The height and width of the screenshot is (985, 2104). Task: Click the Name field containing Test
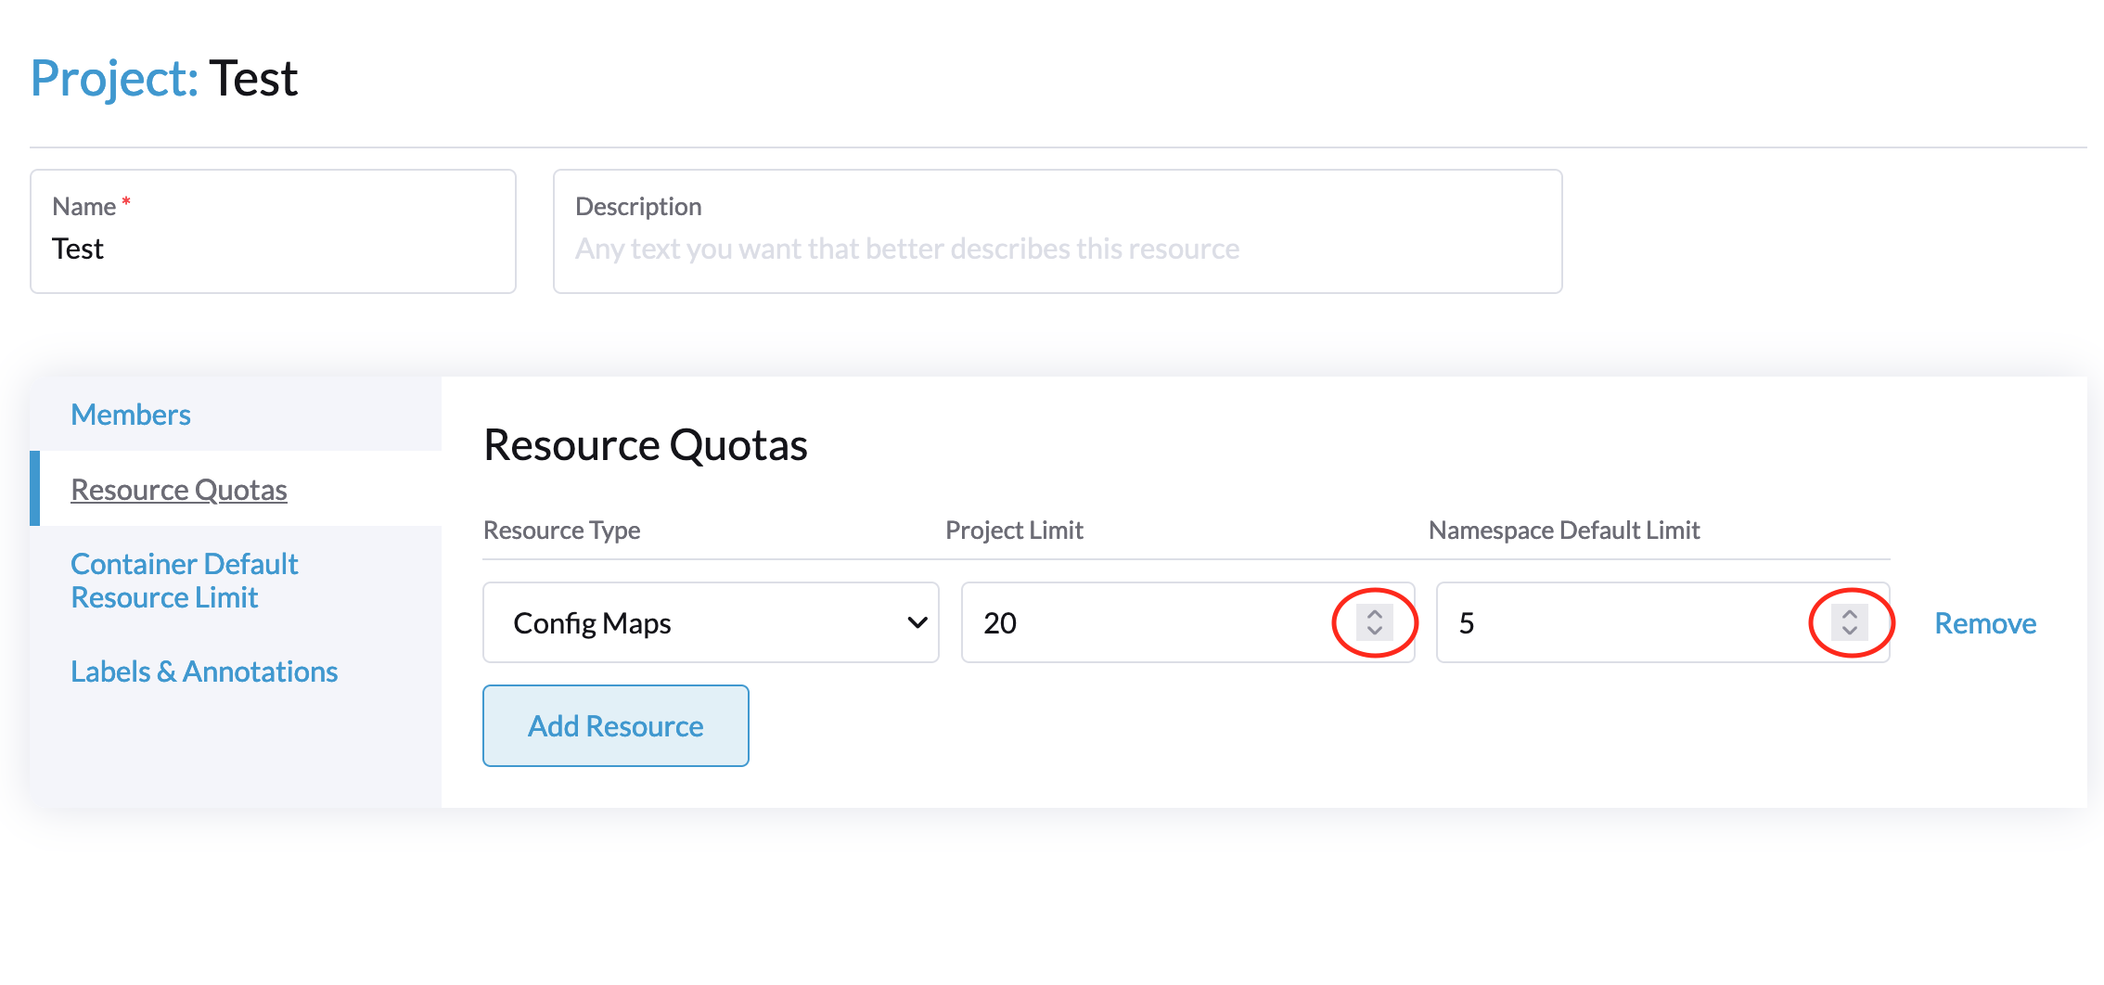tap(273, 249)
